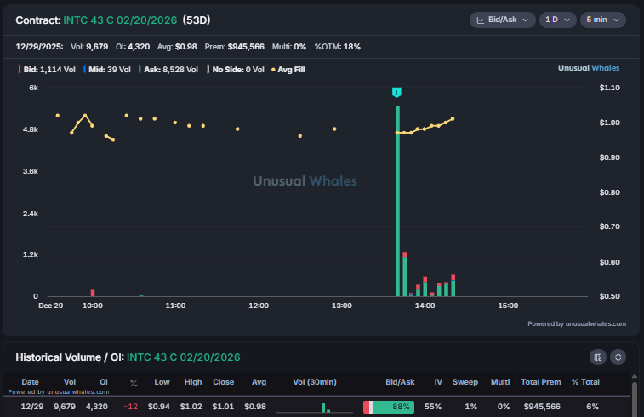Sort table by IV column
Screen dimensions: 644x417
[438, 382]
